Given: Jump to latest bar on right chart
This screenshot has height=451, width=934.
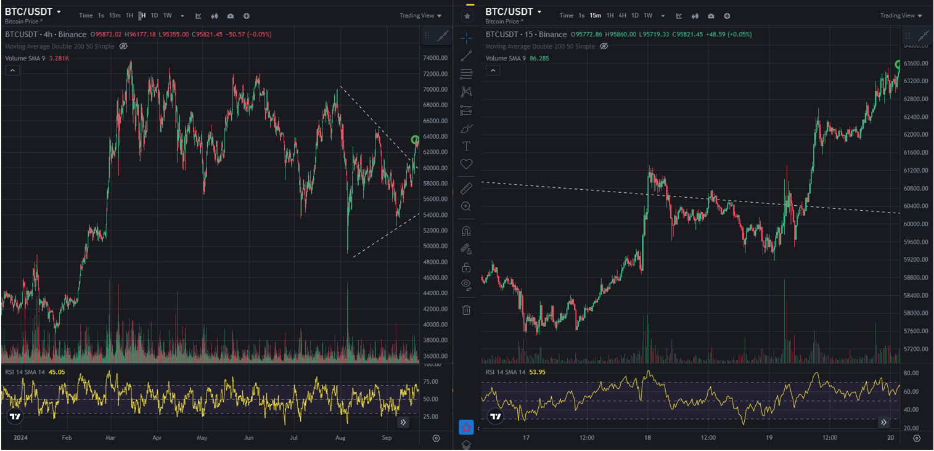Looking at the screenshot, I should 883,422.
